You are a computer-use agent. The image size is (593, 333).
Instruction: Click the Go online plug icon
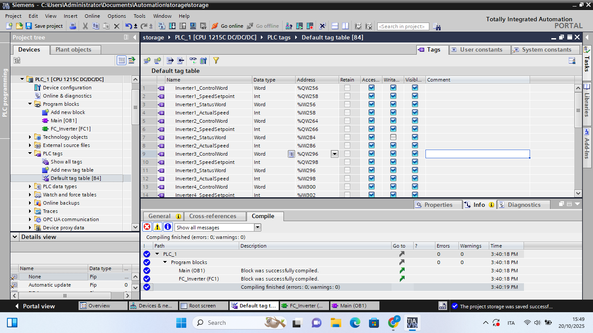(x=215, y=26)
